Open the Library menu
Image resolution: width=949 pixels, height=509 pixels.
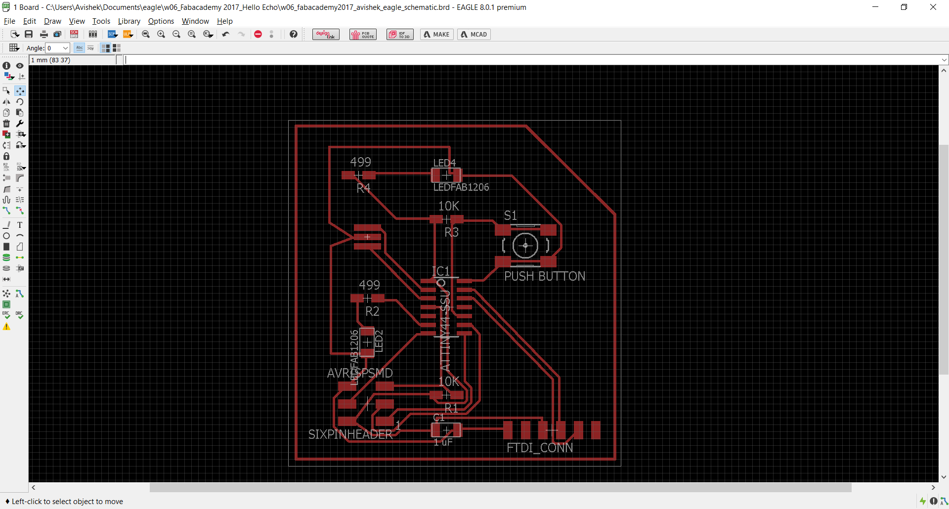coord(129,21)
